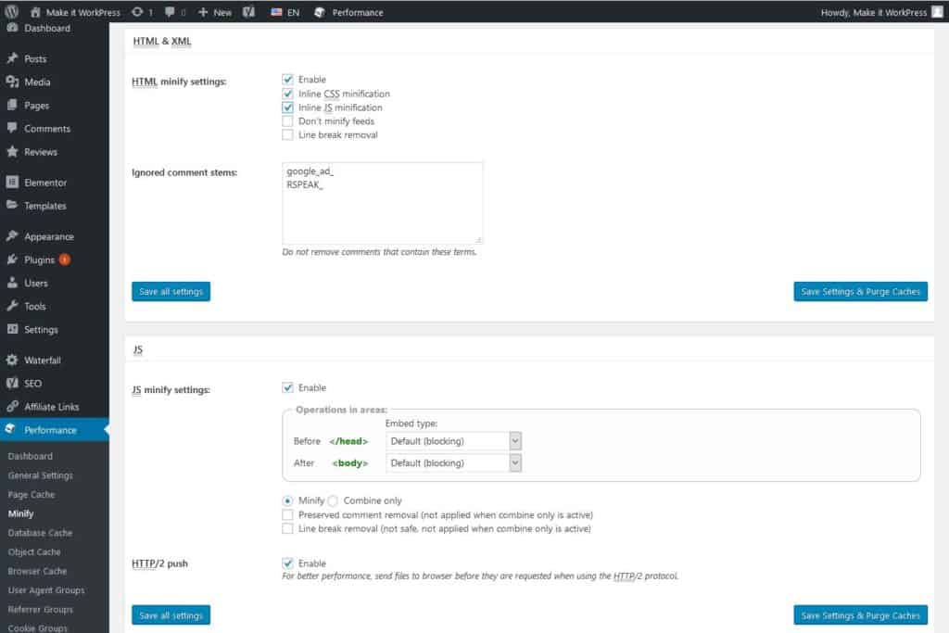Click the Users icon in sidebar

click(12, 283)
